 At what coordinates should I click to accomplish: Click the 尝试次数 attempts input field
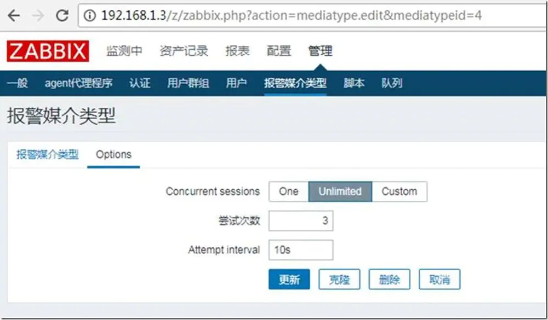point(300,220)
